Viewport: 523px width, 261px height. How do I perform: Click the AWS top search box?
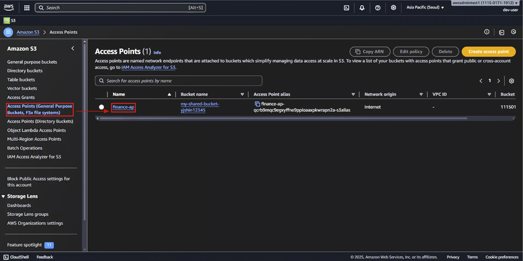point(120,8)
